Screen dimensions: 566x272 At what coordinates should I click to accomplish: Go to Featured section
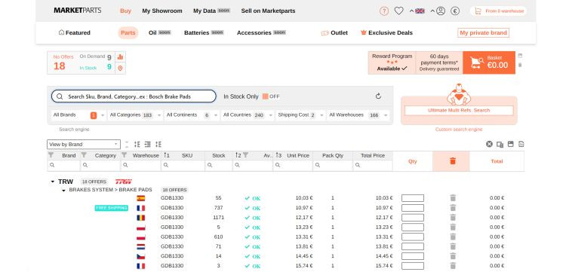tap(75, 33)
